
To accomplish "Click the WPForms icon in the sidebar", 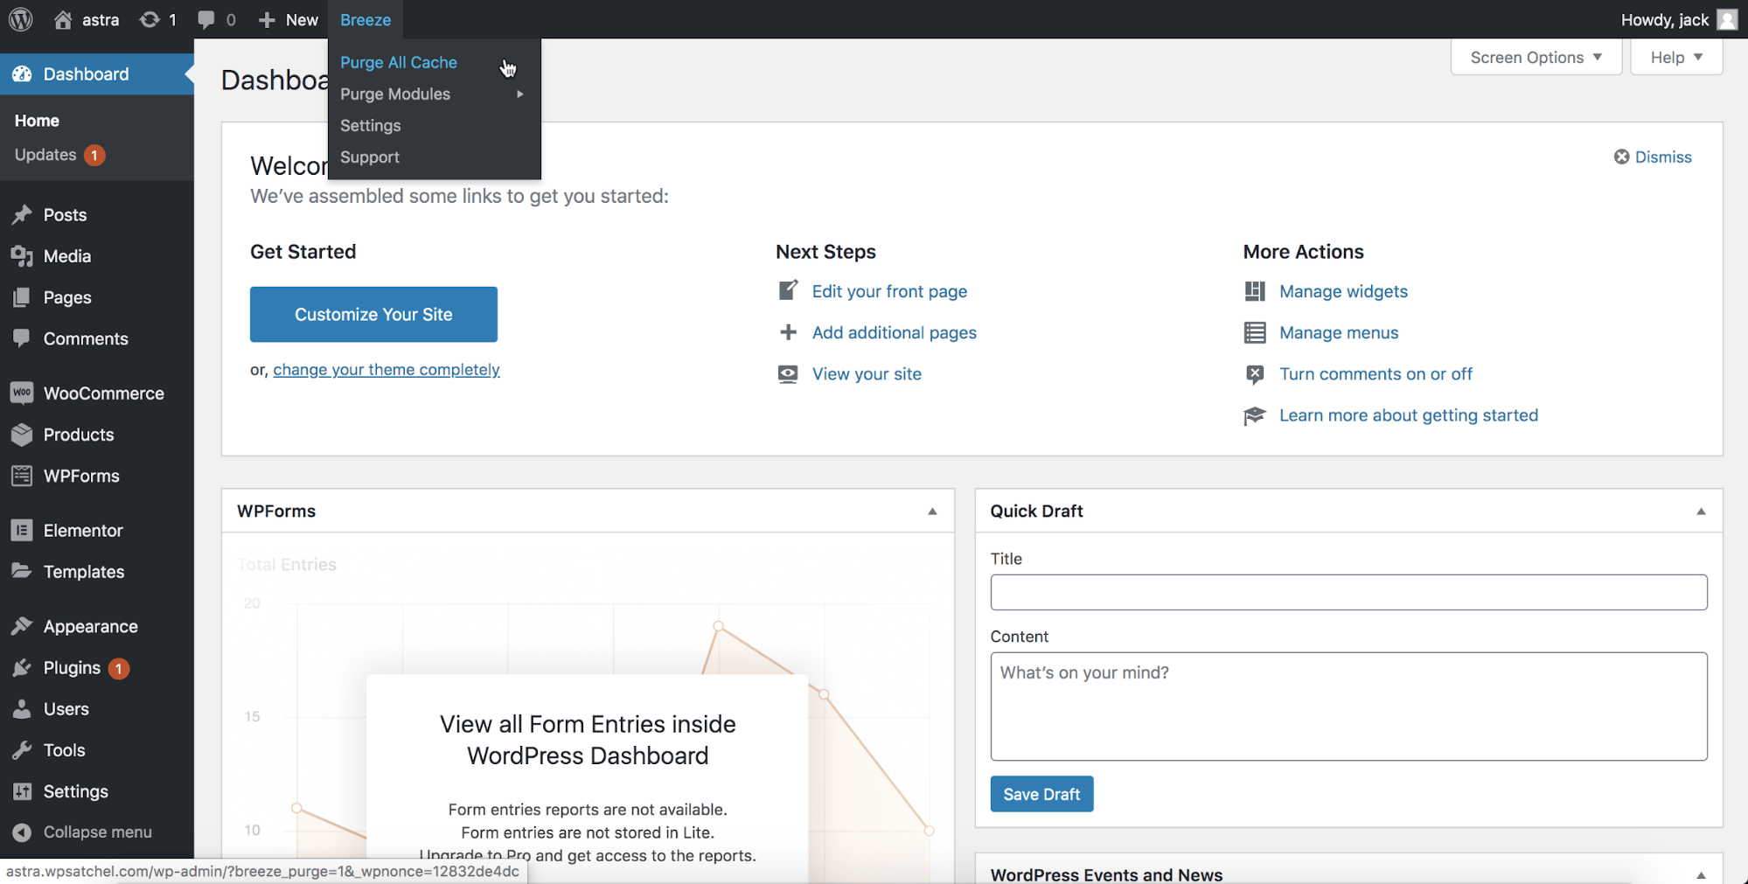I will [22, 476].
